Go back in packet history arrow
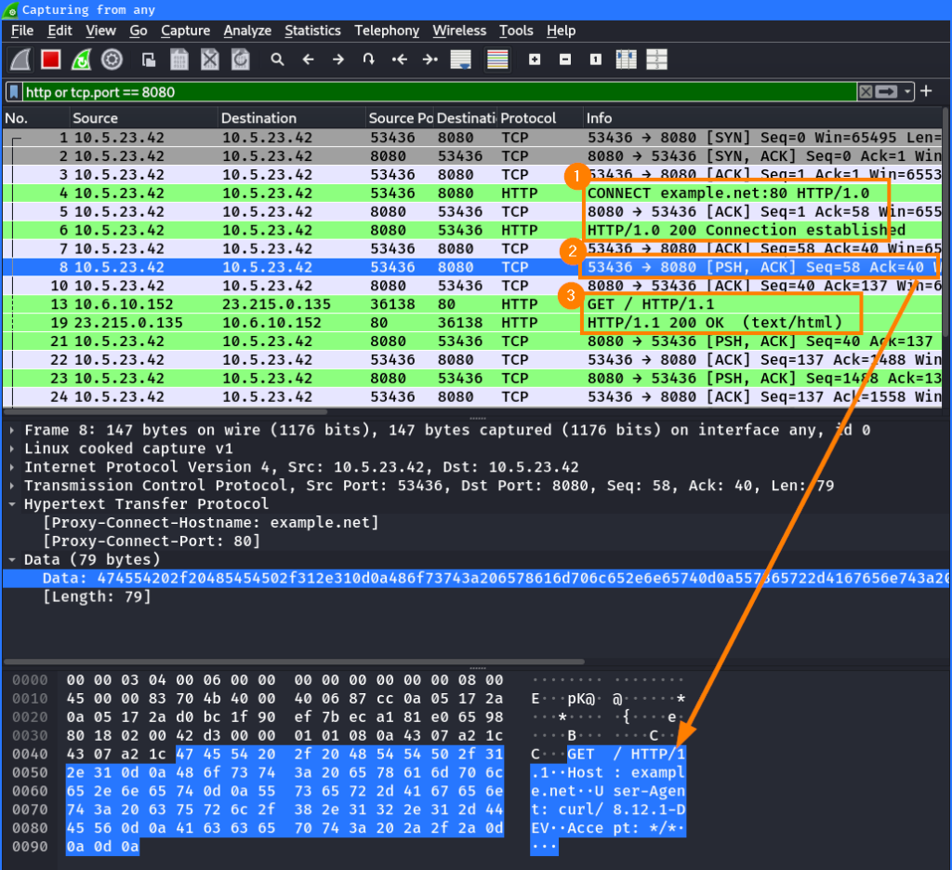The width and height of the screenshot is (952, 870). coord(308,60)
